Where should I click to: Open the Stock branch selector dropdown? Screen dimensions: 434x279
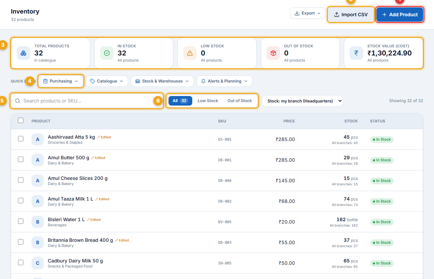click(302, 101)
